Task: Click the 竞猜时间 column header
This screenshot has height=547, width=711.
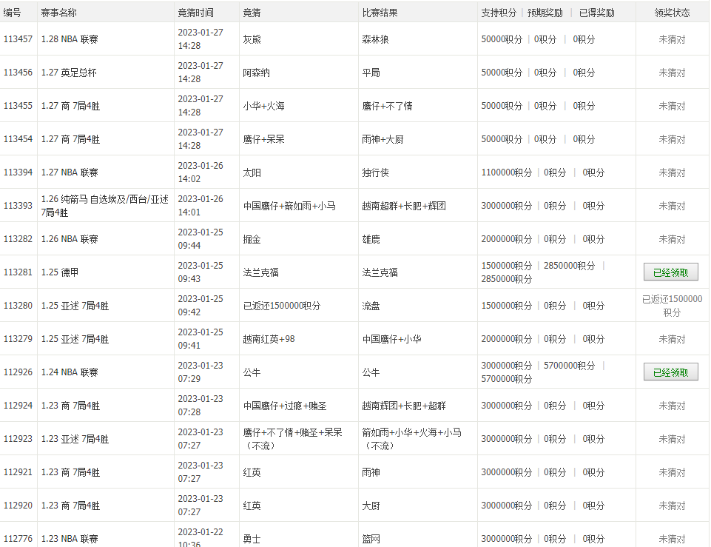Action: [195, 11]
